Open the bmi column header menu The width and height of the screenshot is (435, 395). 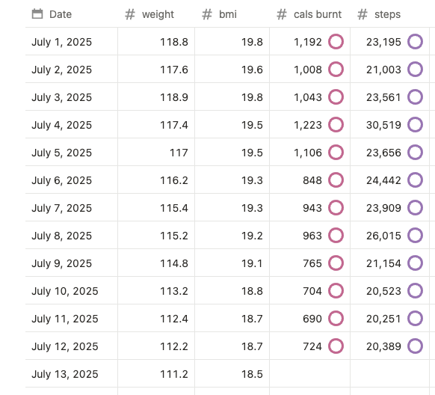[x=232, y=14]
